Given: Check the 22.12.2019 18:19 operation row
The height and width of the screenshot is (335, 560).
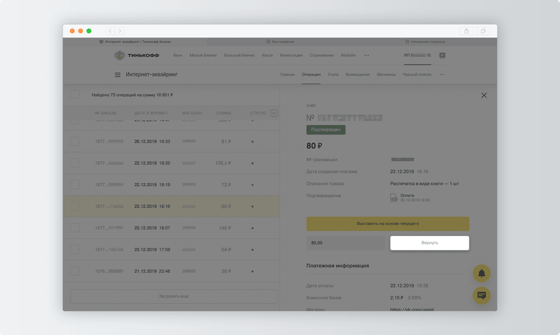Looking at the screenshot, I should pyautogui.click(x=75, y=185).
